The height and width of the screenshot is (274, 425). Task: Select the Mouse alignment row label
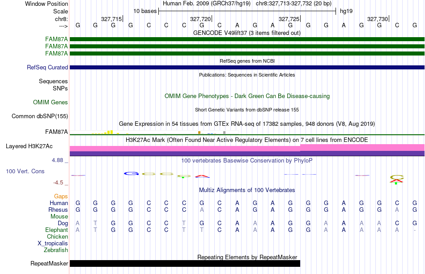point(59,217)
